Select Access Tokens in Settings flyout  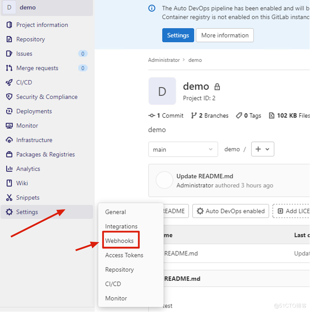click(124, 255)
